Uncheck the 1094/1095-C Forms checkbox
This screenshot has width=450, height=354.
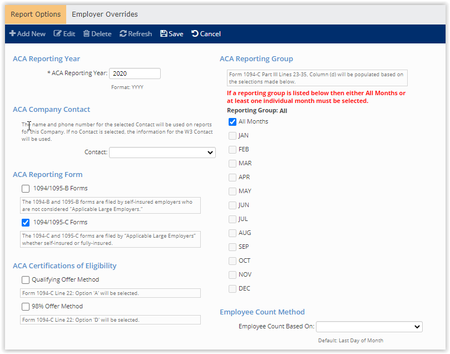click(x=26, y=223)
